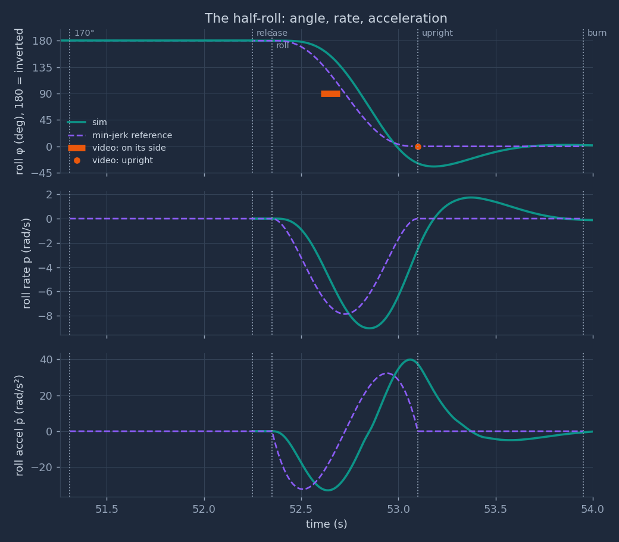Click the "90" y-tick label
Screen dimensions: 619x542
click(x=45, y=94)
